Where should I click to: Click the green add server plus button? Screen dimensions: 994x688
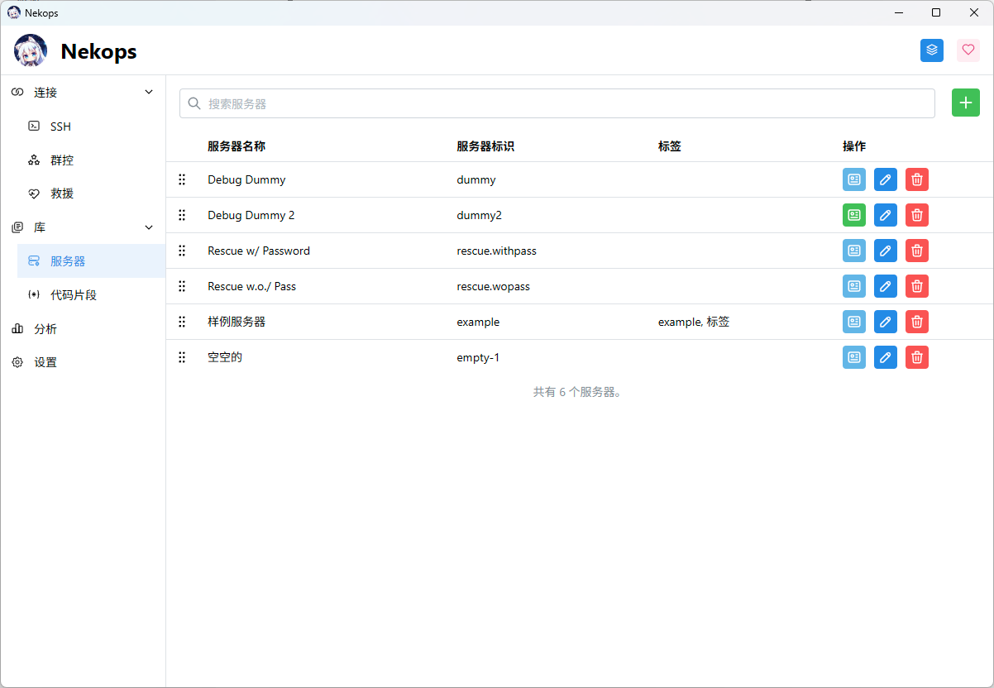click(965, 103)
